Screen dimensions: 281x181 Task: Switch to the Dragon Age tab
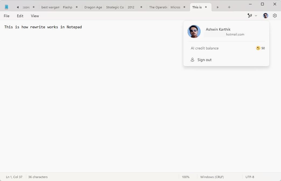pyautogui.click(x=93, y=7)
